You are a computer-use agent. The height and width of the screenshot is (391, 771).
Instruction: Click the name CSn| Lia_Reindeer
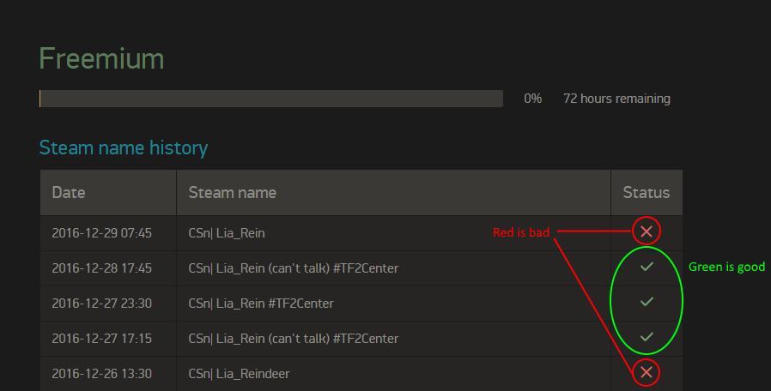pos(239,374)
